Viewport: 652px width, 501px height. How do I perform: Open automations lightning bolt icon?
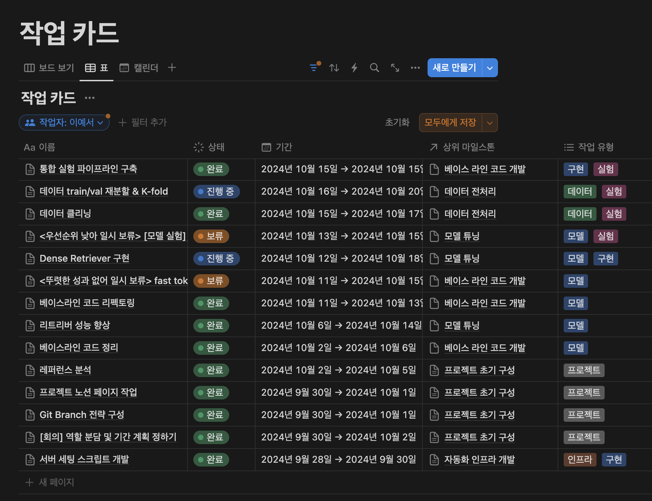point(354,68)
